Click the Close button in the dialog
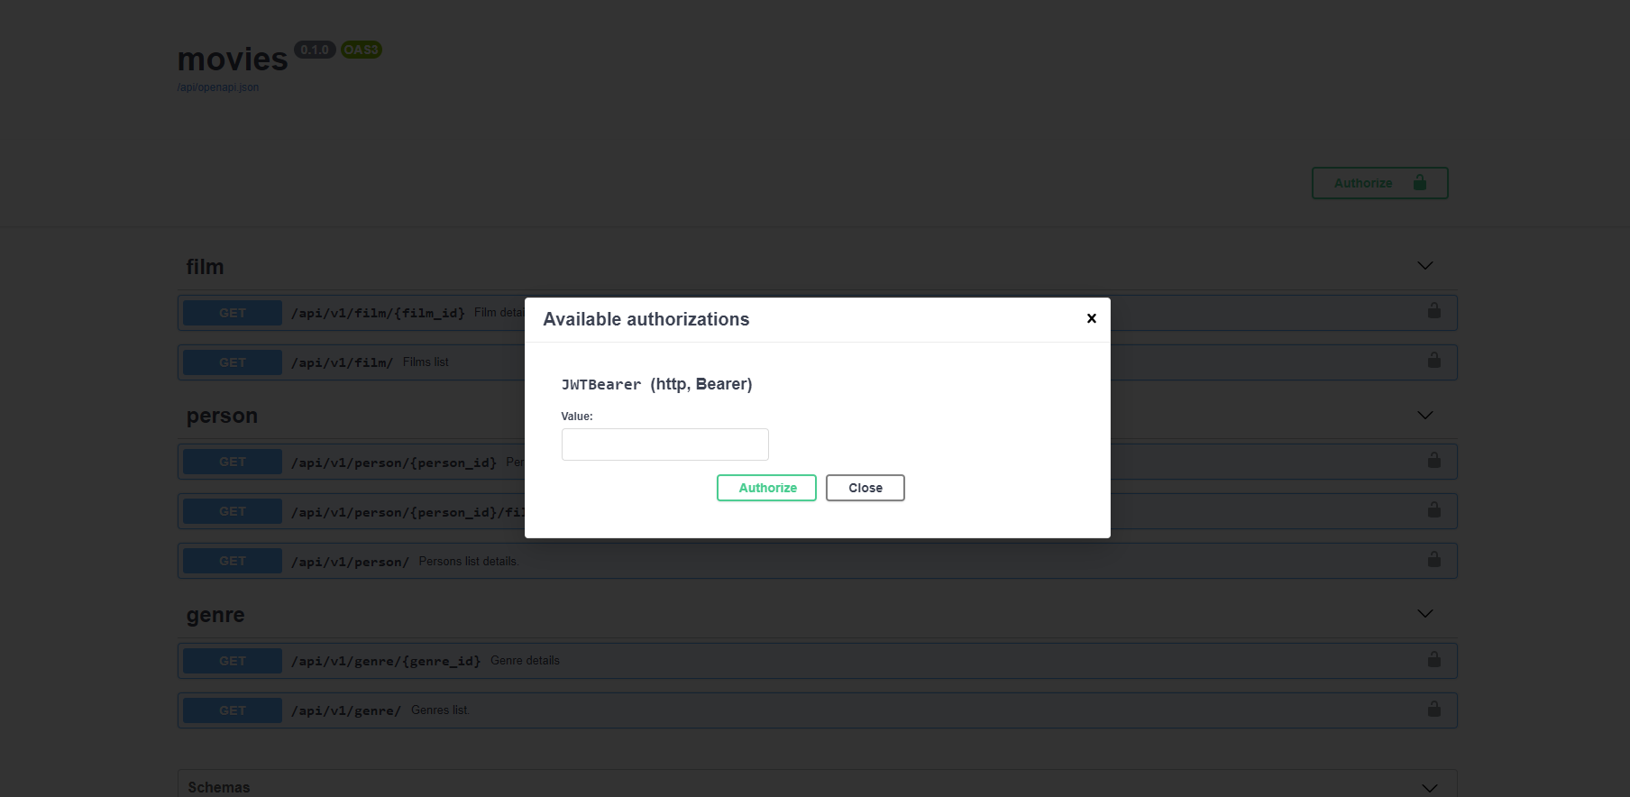This screenshot has height=797, width=1630. coord(865,488)
